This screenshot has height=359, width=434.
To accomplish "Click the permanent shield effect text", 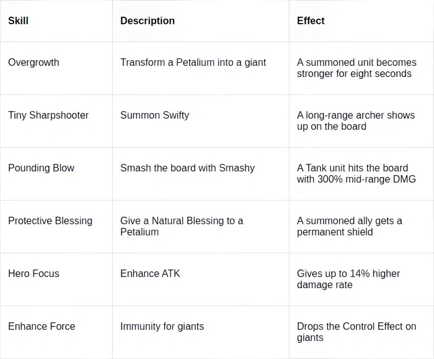I will [350, 226].
